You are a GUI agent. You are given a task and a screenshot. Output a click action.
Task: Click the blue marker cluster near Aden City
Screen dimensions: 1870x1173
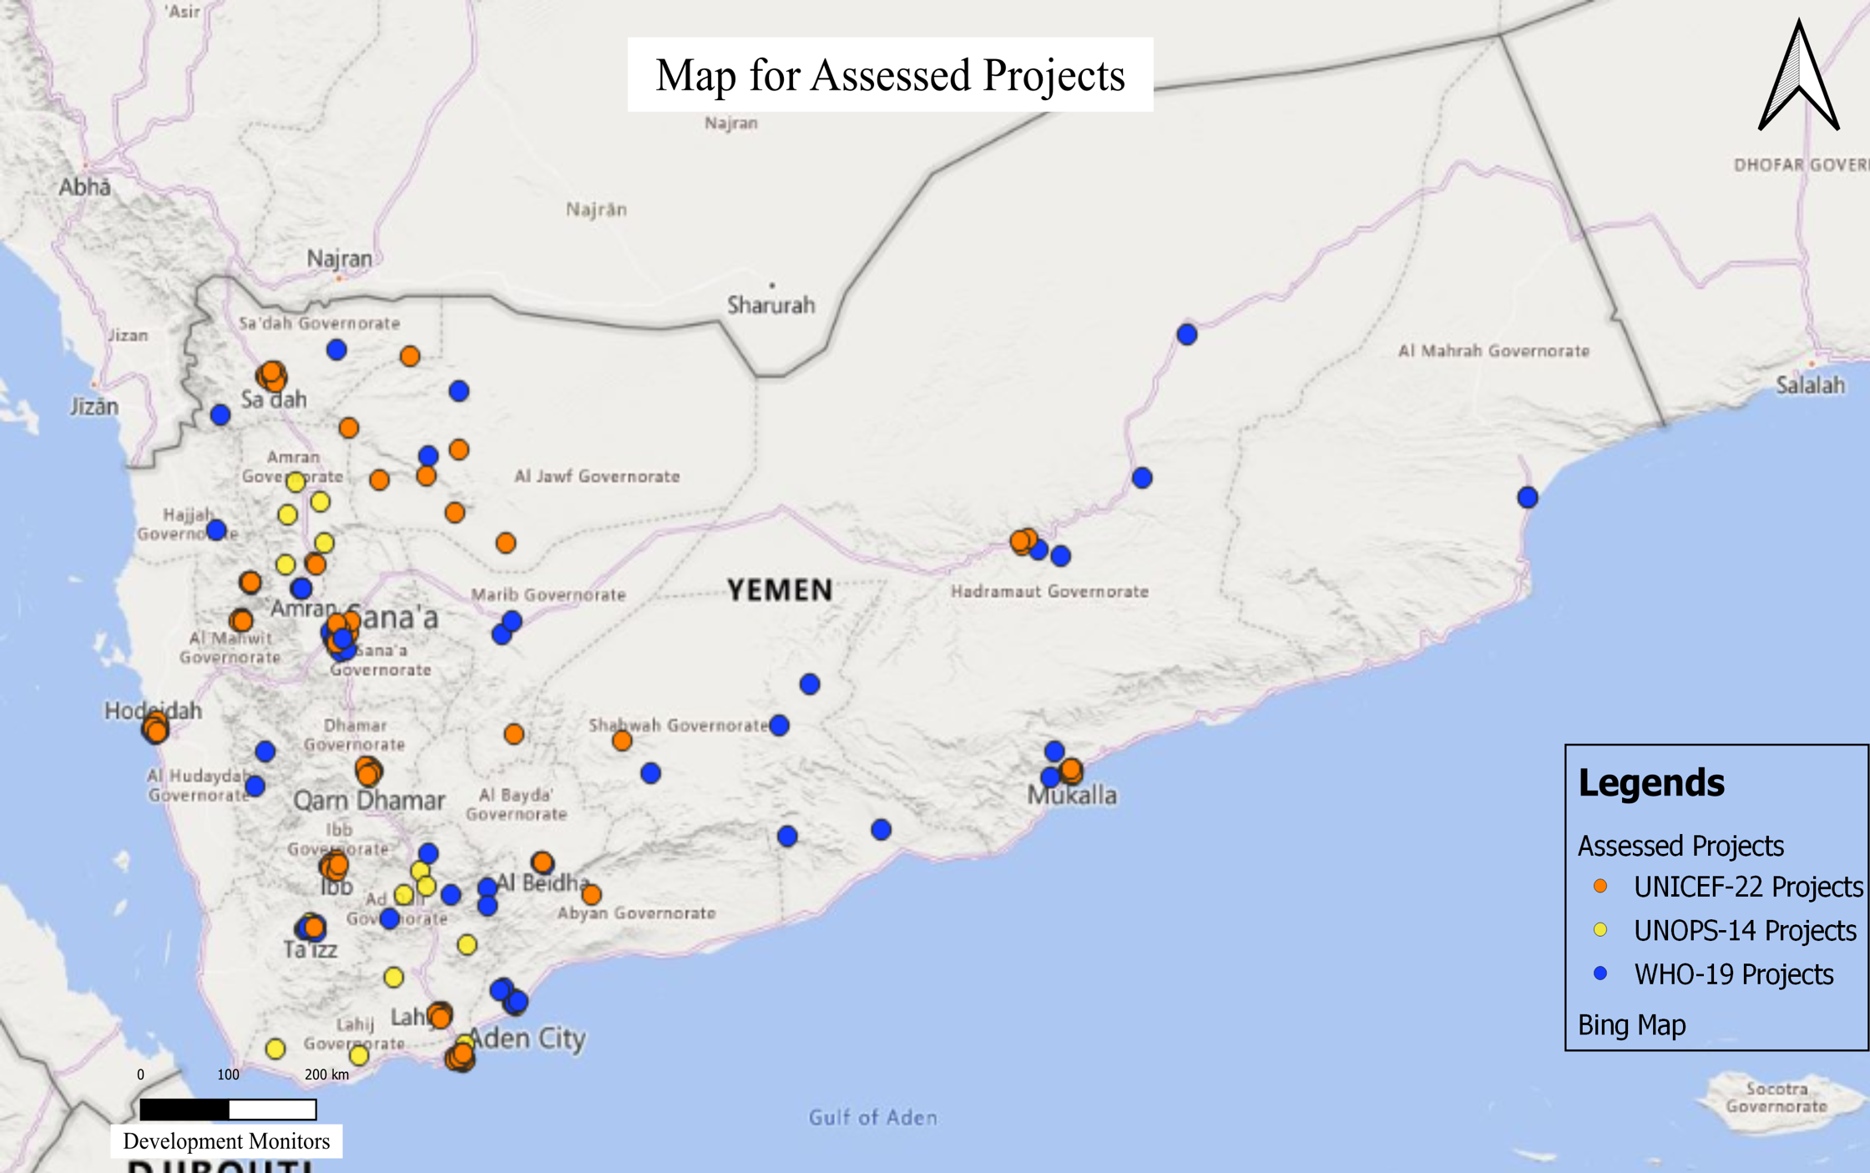509,996
